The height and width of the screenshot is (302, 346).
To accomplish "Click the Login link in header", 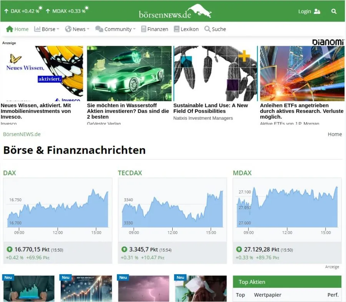I will point(304,11).
